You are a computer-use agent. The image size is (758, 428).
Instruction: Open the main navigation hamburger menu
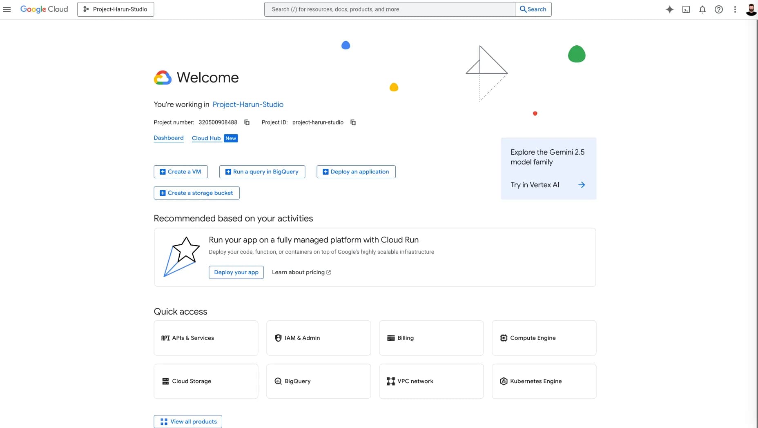[x=7, y=9]
